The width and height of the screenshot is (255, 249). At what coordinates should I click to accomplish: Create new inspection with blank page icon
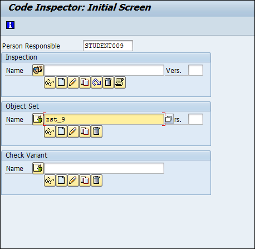(61, 82)
